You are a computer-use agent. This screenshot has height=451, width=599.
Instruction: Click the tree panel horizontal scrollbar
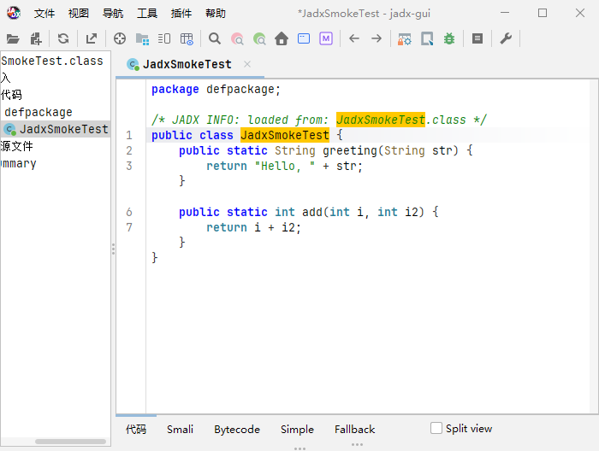(71, 442)
